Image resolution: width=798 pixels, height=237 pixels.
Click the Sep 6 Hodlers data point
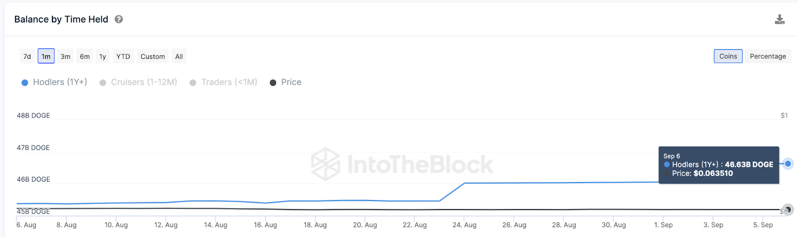tap(788, 164)
